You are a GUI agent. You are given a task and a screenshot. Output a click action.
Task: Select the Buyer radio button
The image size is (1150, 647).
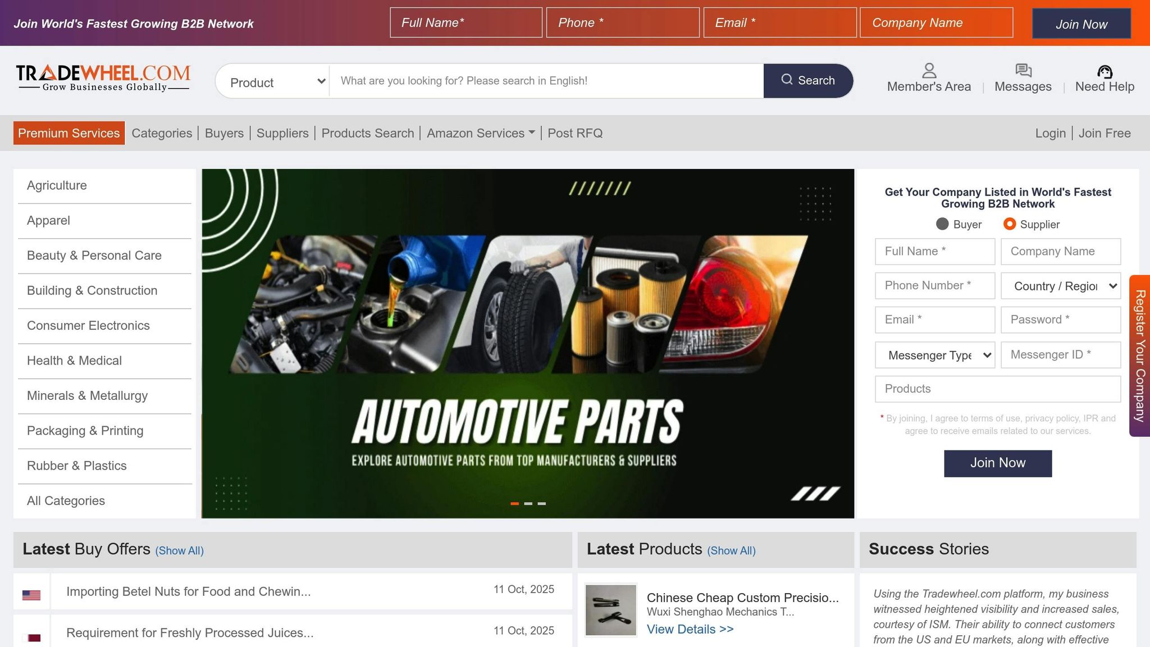(x=942, y=224)
